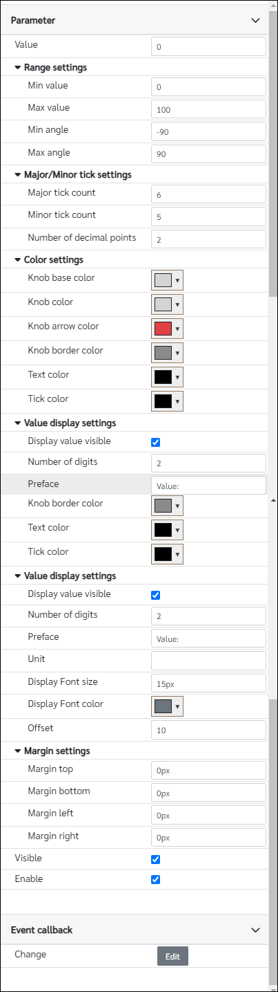Uncheck the Visible checkbox
The image size is (278, 992).
tap(155, 859)
